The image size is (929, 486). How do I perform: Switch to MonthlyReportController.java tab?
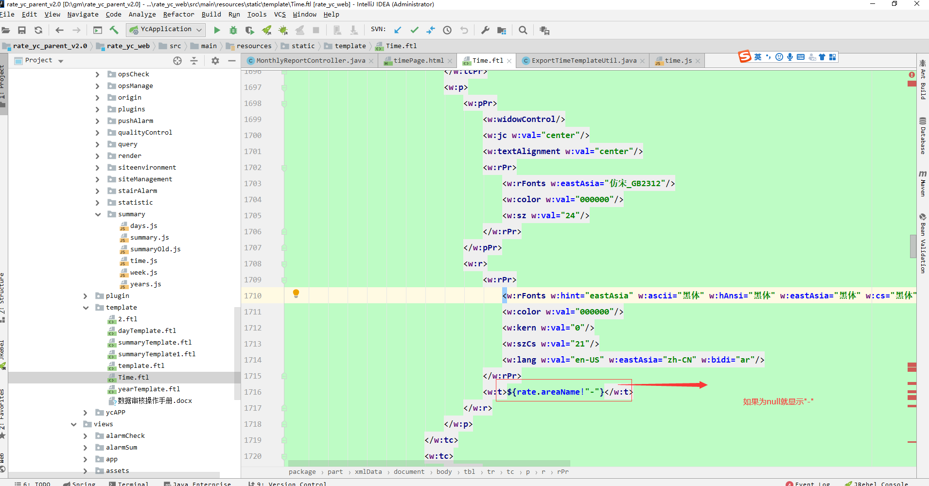(x=311, y=61)
